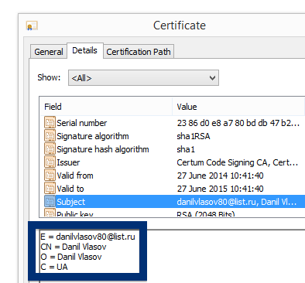The image size is (305, 283).
Task: Click the Subject field icon
Action: 50,201
